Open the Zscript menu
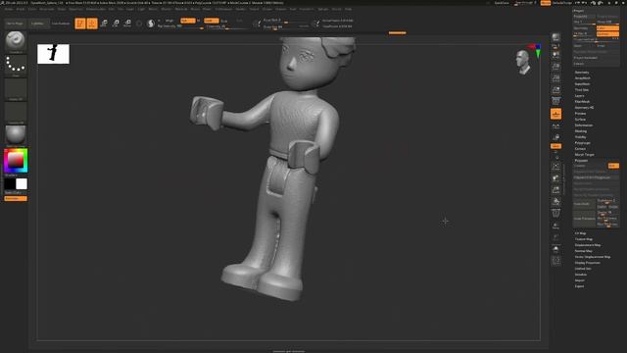 337,9
